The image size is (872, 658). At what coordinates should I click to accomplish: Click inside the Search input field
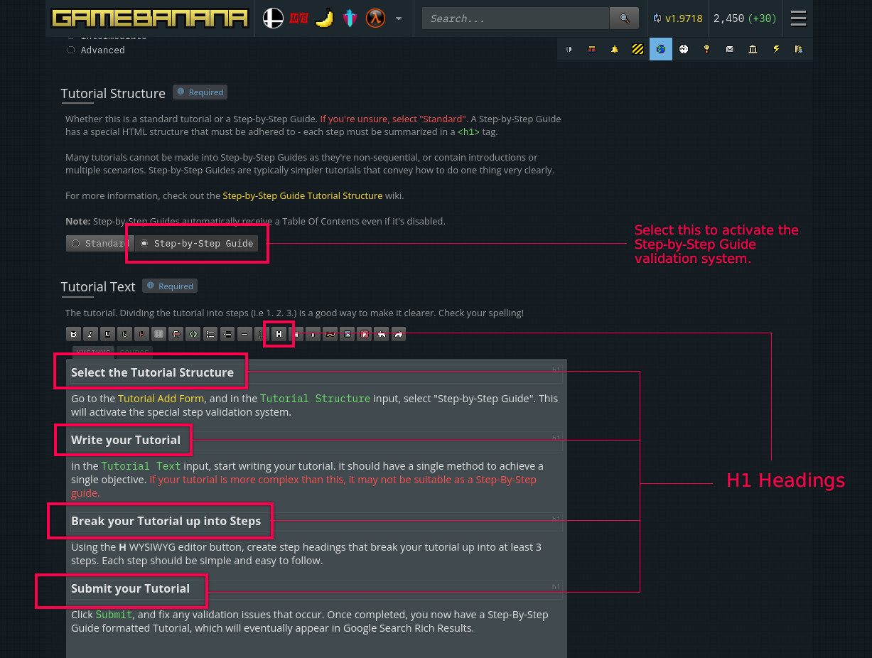tap(515, 18)
